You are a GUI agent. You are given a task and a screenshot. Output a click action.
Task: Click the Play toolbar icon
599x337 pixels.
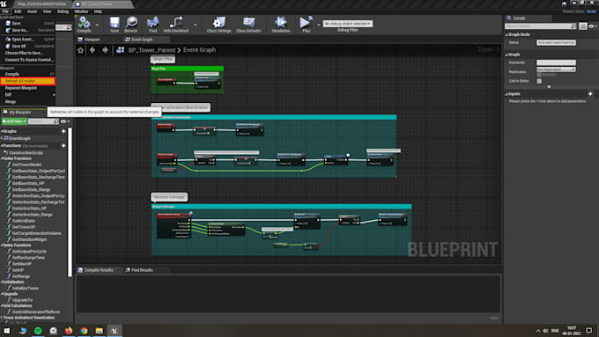(x=306, y=24)
